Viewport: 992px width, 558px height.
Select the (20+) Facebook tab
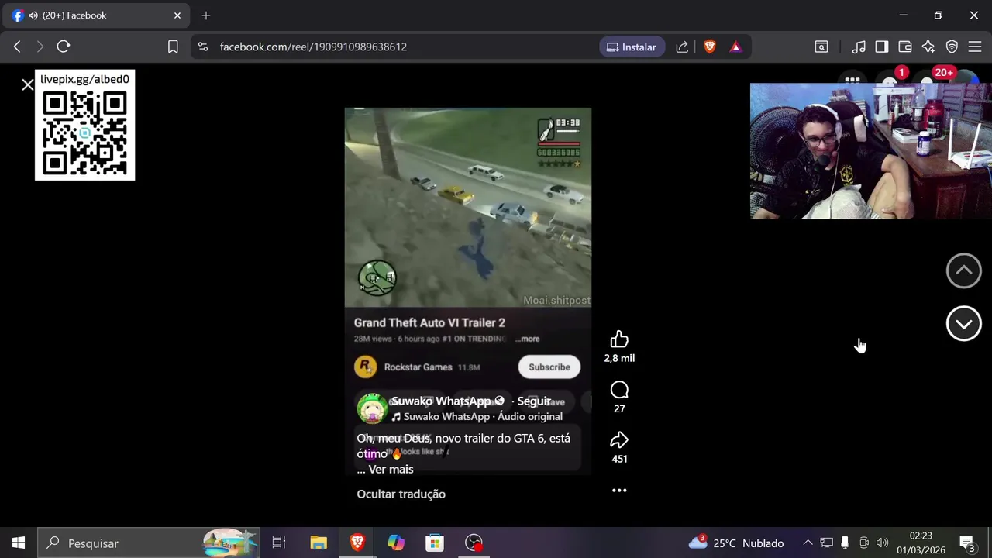pyautogui.click(x=97, y=15)
